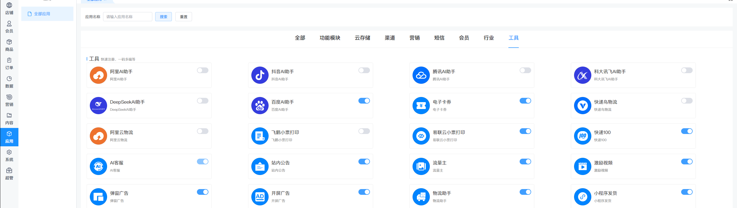Image resolution: width=737 pixels, height=208 pixels.
Task: Open the 营销 sidebar section
Action: (x=9, y=100)
